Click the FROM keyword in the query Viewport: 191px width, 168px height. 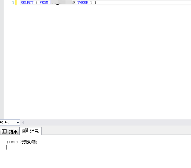pyautogui.click(x=44, y=3)
